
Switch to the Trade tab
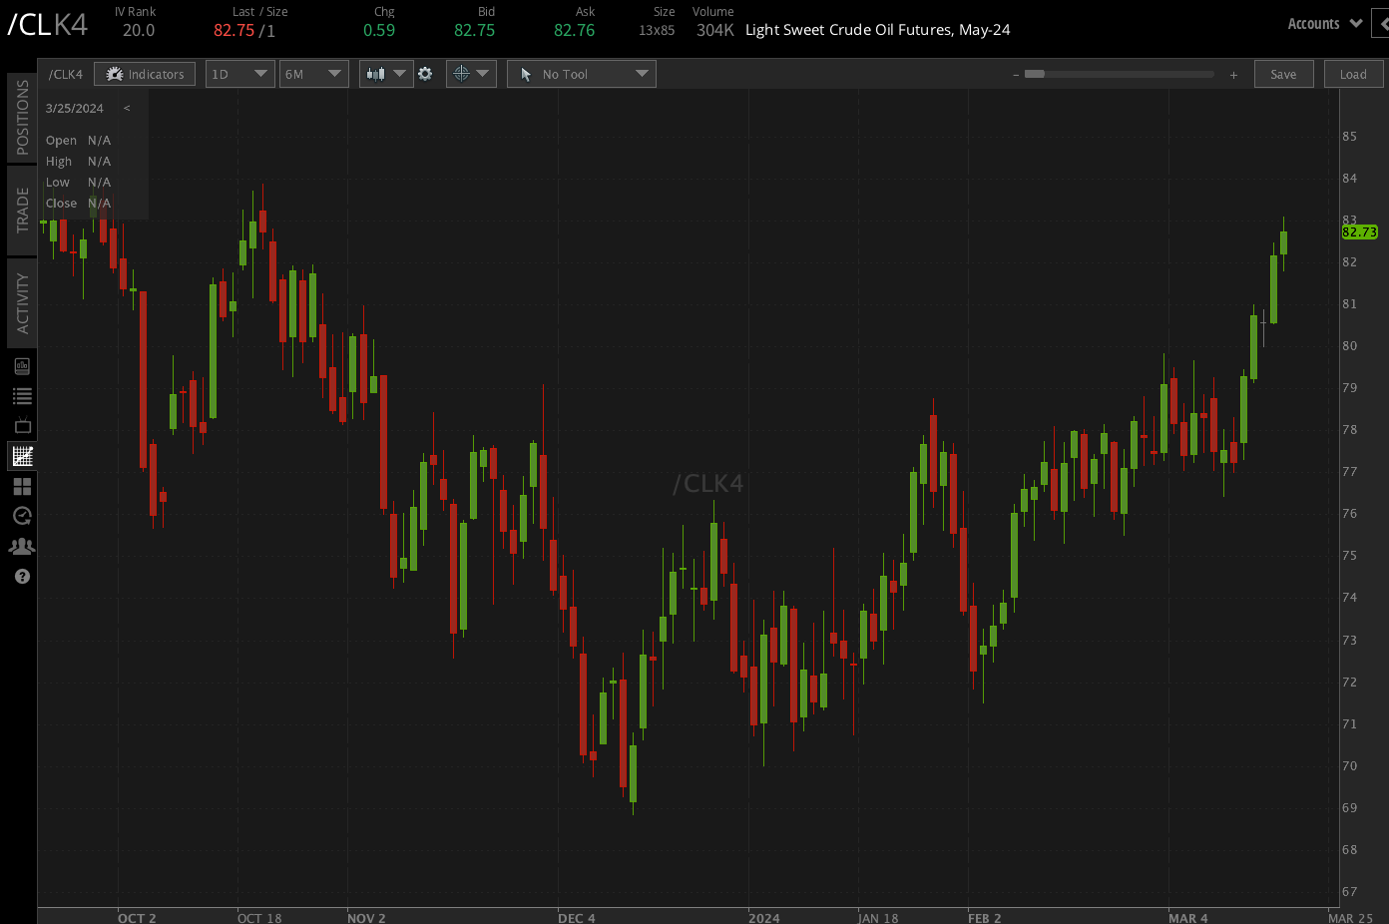22,210
